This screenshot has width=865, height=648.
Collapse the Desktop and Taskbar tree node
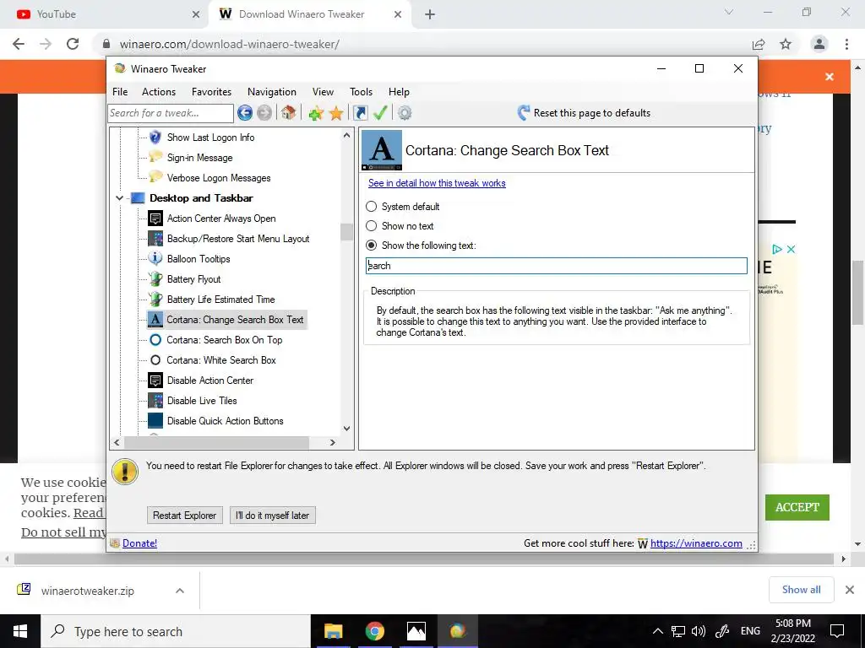point(119,197)
